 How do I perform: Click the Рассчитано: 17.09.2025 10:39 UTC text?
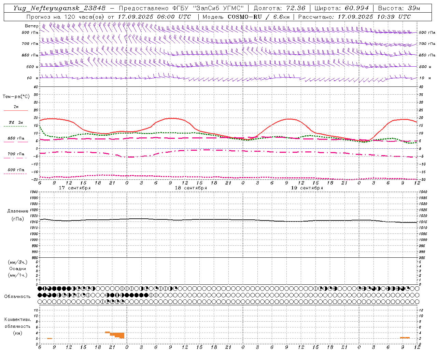354,17
